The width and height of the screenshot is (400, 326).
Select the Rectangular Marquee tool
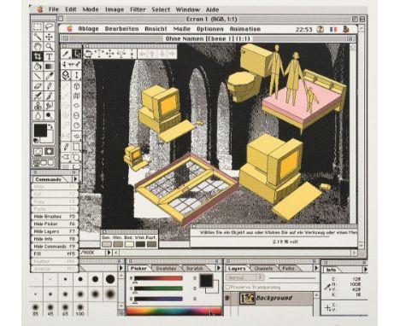(x=38, y=27)
